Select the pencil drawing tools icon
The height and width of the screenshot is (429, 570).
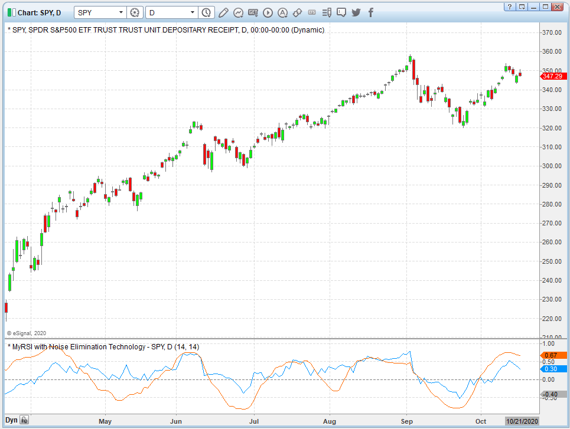pyautogui.click(x=223, y=13)
